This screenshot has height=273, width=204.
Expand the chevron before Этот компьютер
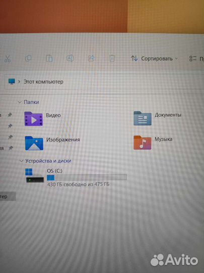(19, 81)
